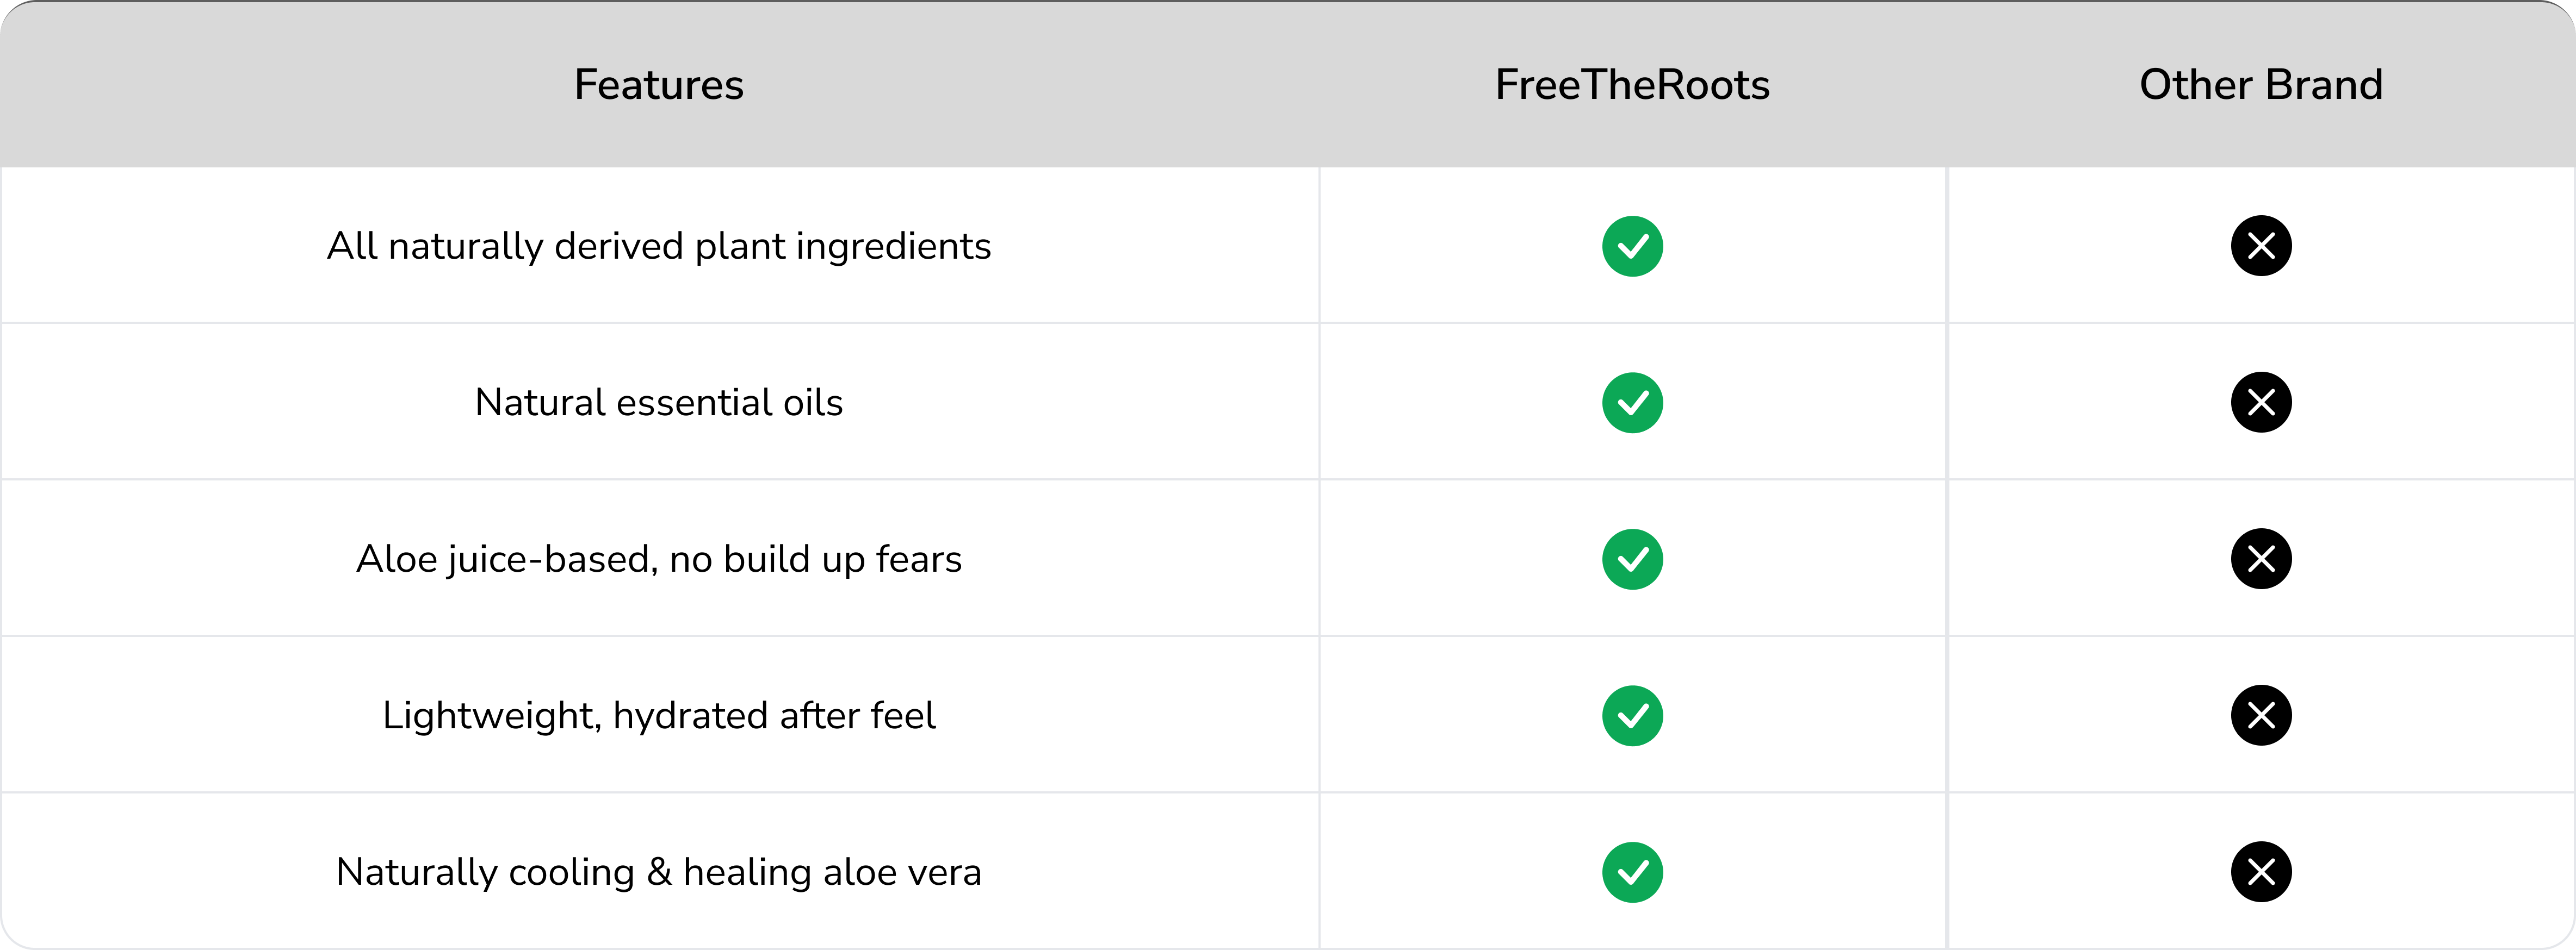Image resolution: width=2576 pixels, height=950 pixels.
Task: Click "Lightweight, hydrated after feel" text
Action: (659, 715)
